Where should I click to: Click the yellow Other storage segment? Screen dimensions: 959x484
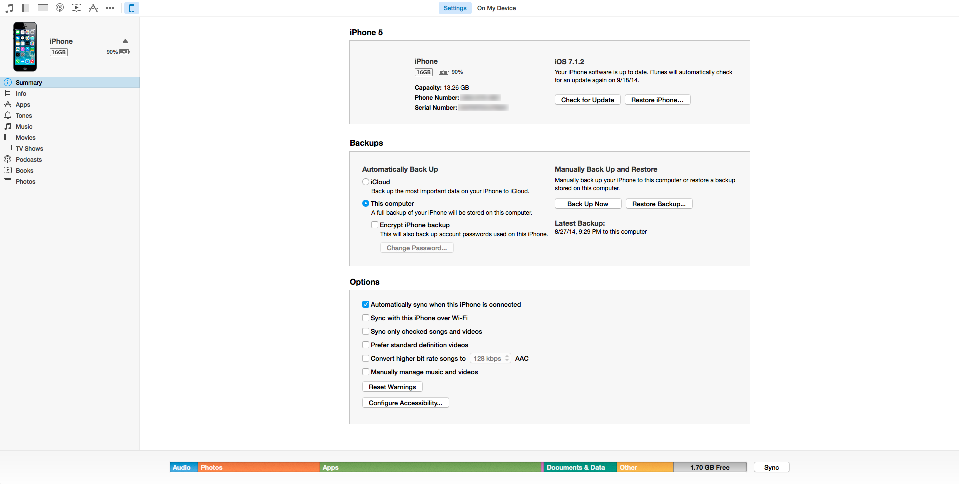tap(645, 467)
